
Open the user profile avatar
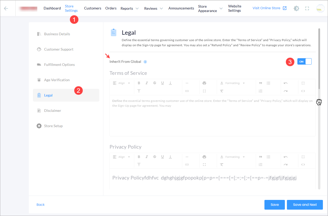(x=320, y=8)
